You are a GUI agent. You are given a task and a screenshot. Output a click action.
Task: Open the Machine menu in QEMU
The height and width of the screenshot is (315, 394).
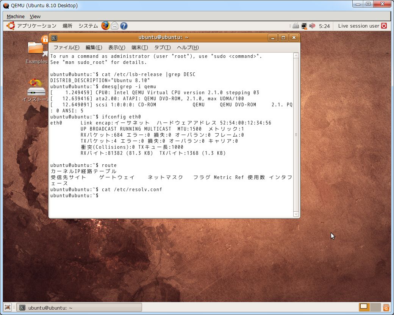[16, 17]
